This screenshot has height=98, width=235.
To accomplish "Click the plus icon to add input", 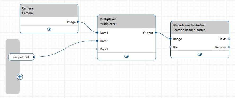I will click(x=20, y=77).
